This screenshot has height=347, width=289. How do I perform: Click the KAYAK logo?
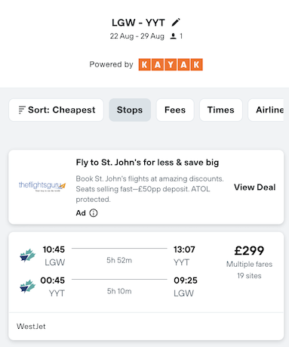coord(171,64)
